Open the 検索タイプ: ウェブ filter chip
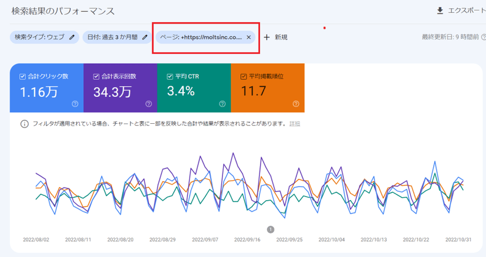 [x=45, y=37]
